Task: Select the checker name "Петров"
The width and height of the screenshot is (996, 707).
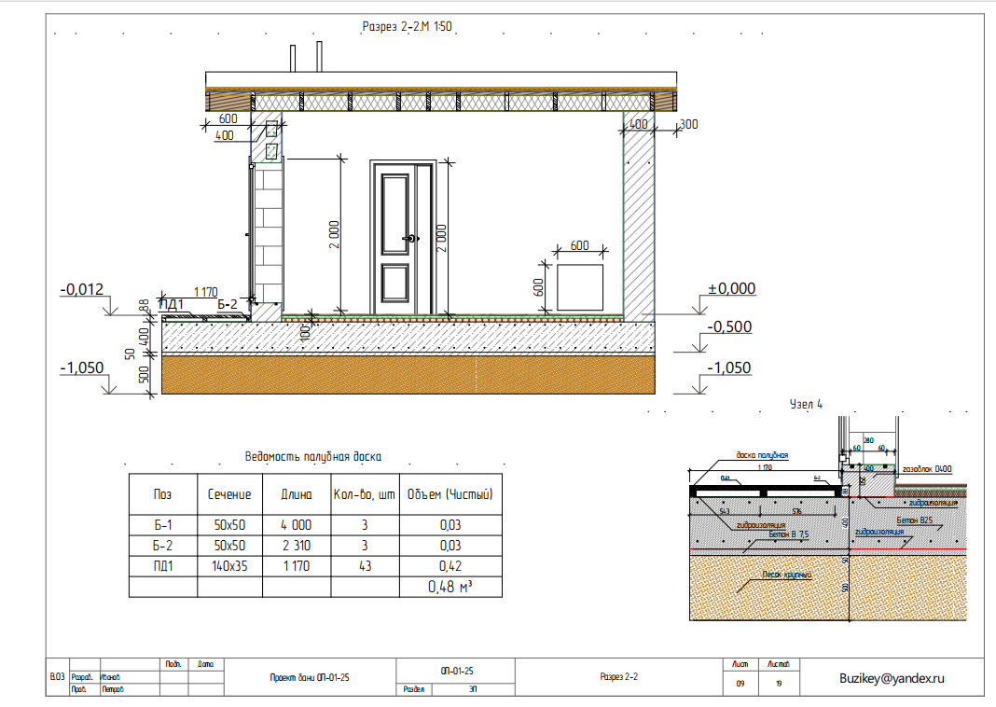Action: point(113,689)
